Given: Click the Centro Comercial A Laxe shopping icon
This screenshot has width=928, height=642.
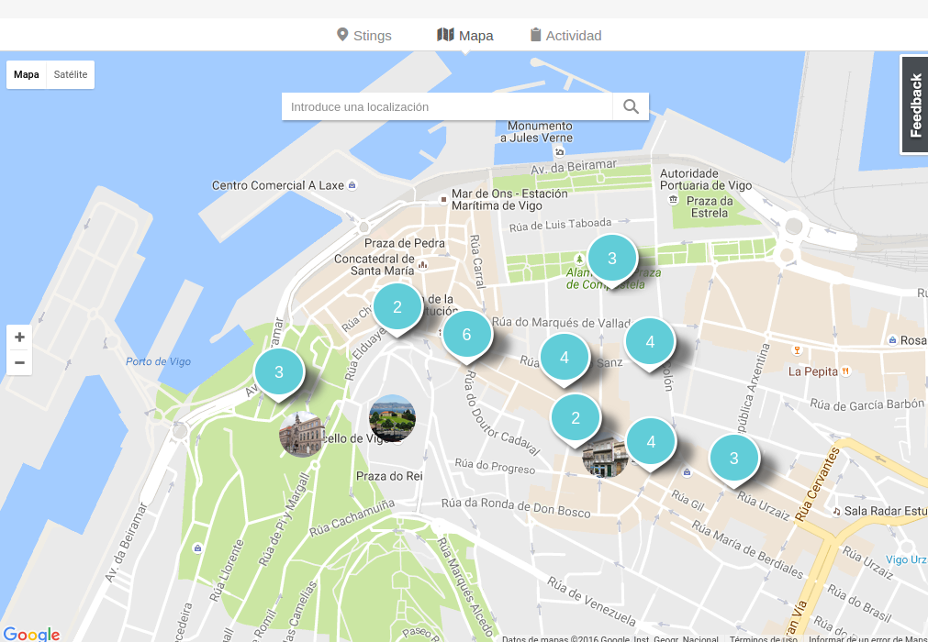Looking at the screenshot, I should 352,185.
